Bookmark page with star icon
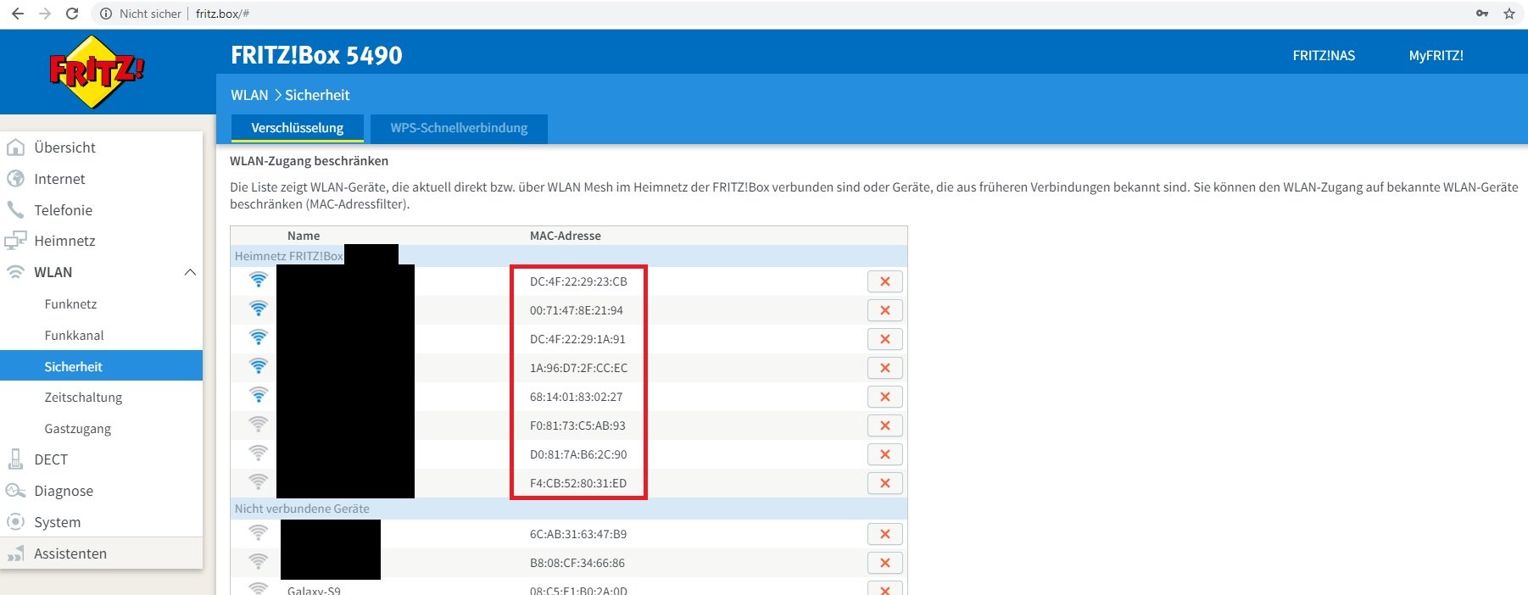The width and height of the screenshot is (1528, 595). click(x=1509, y=14)
